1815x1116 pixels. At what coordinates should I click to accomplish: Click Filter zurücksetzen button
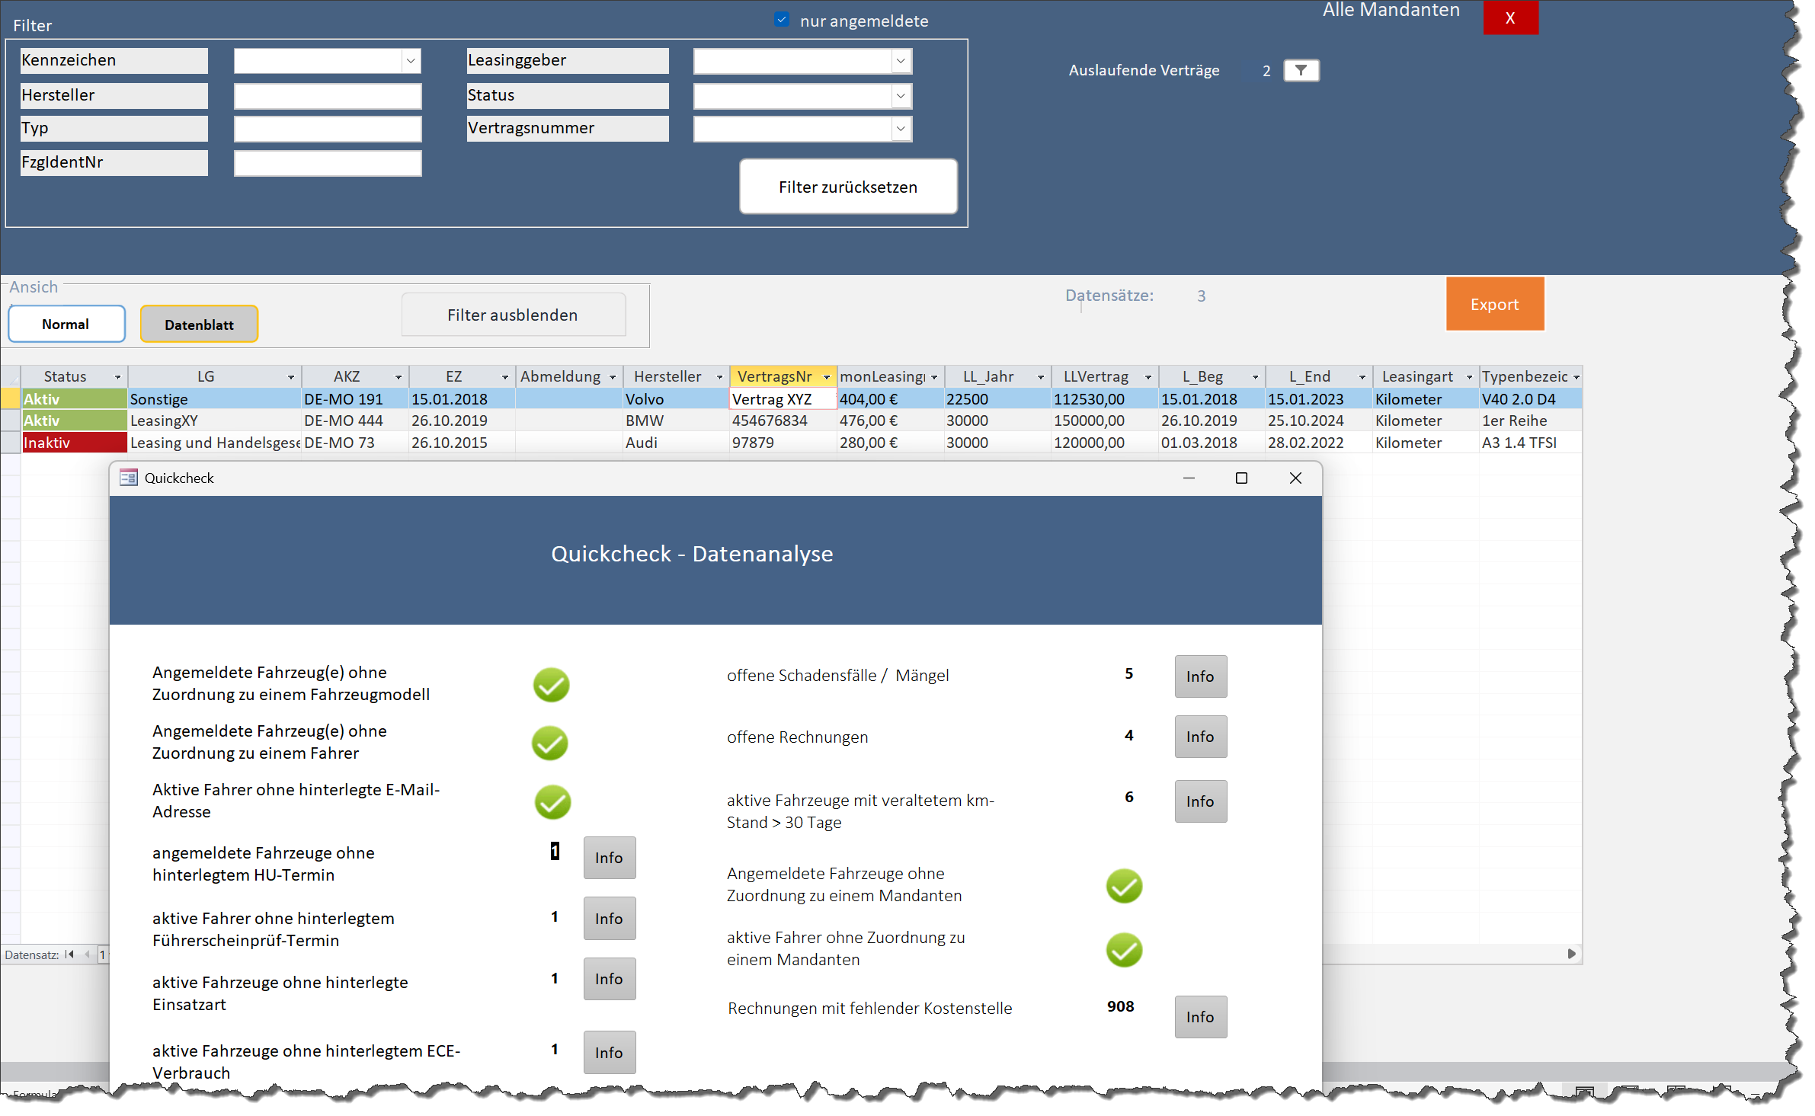[x=848, y=187]
